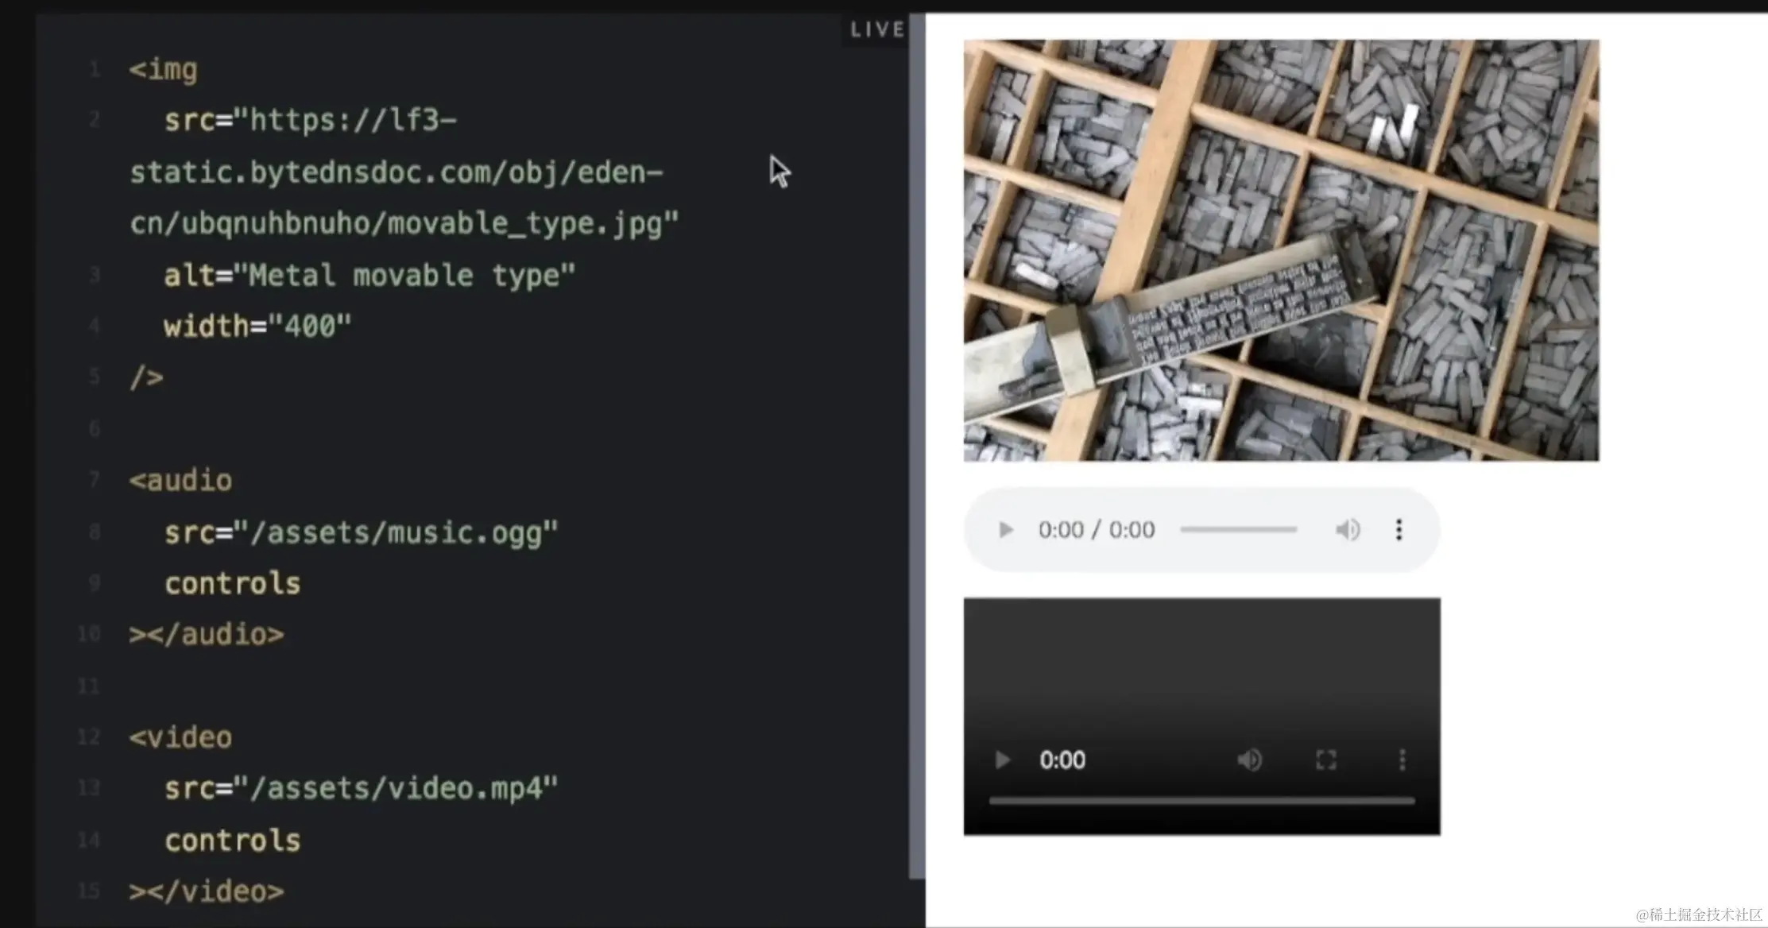Click the audio player progress slider
Screen dimensions: 1768x928
click(x=1238, y=529)
